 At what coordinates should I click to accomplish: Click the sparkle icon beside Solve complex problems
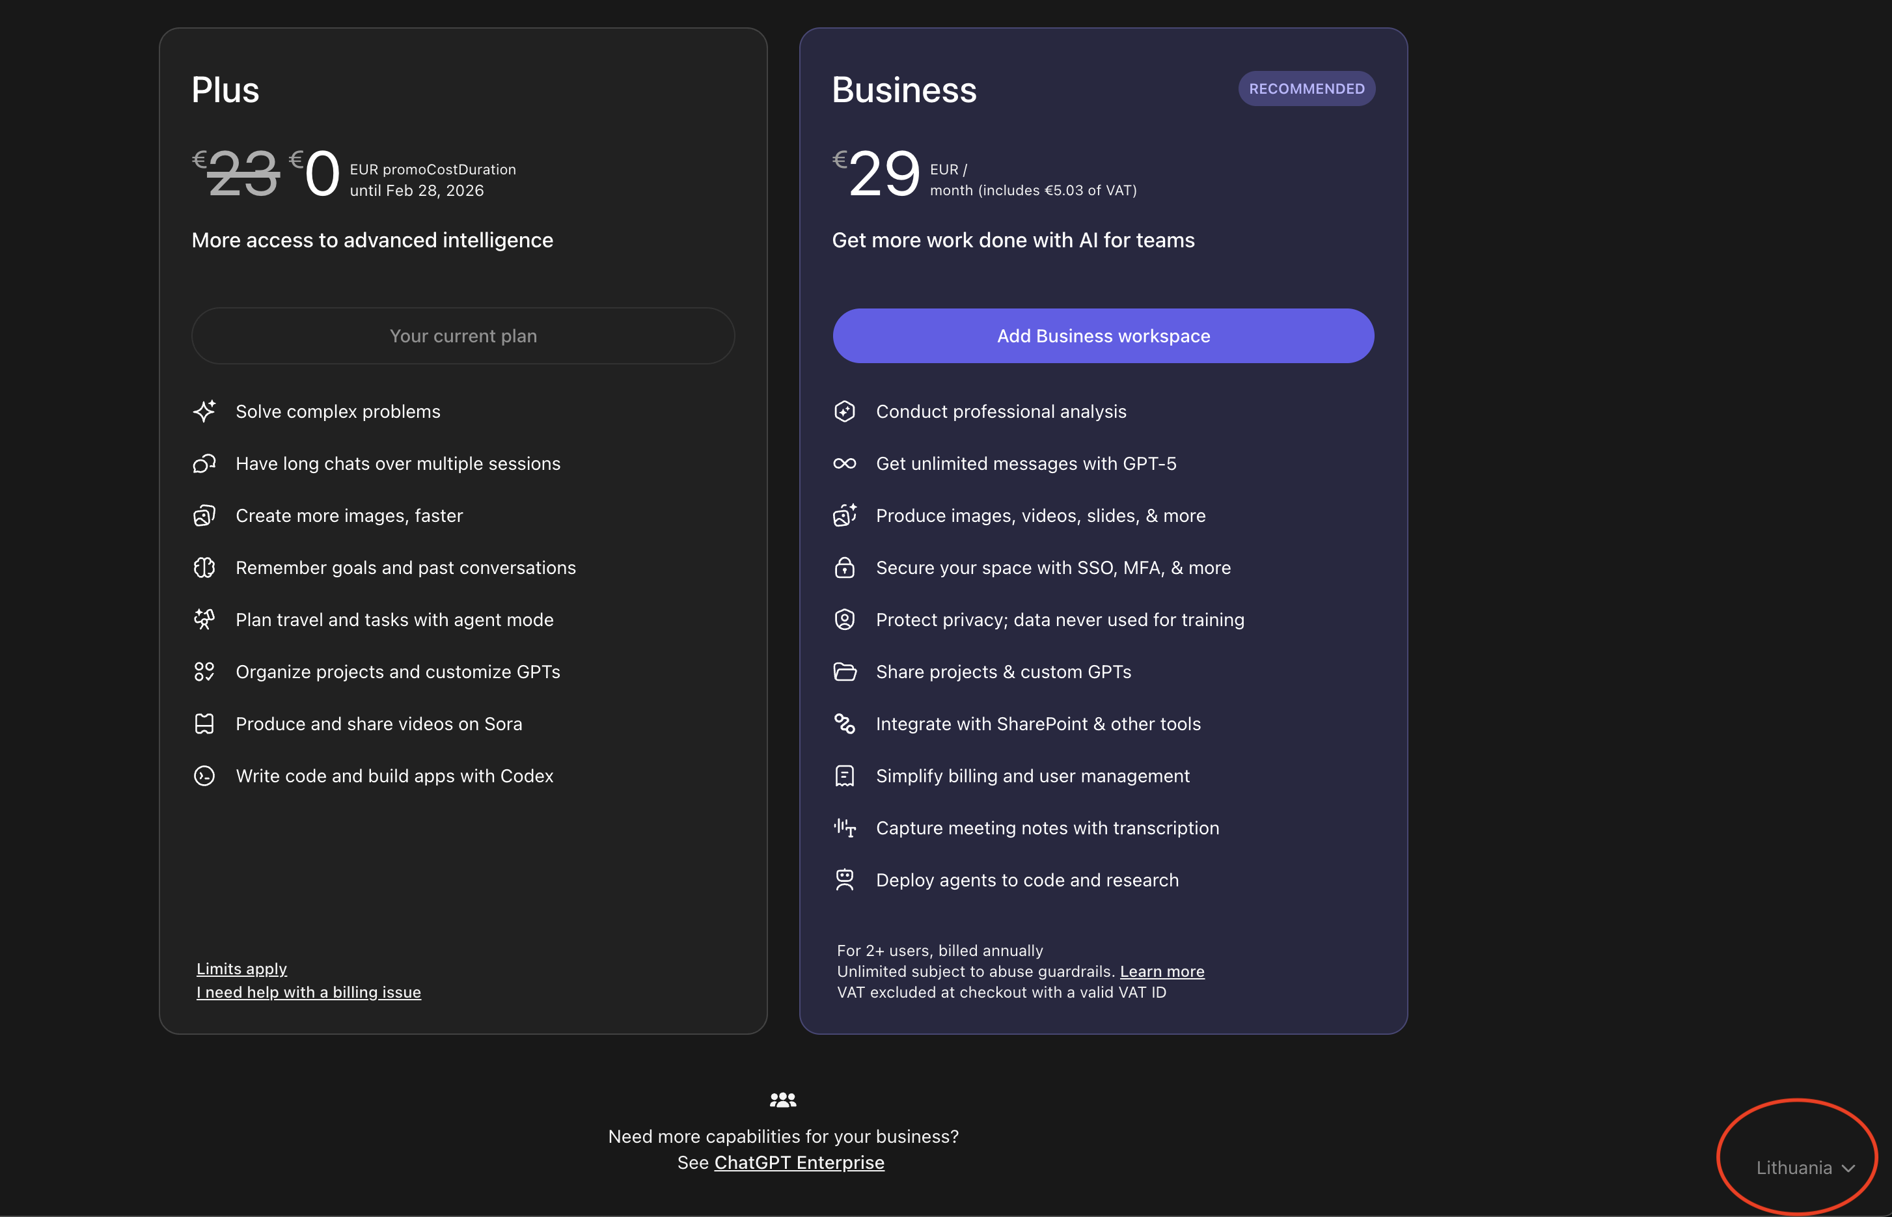[x=204, y=411]
